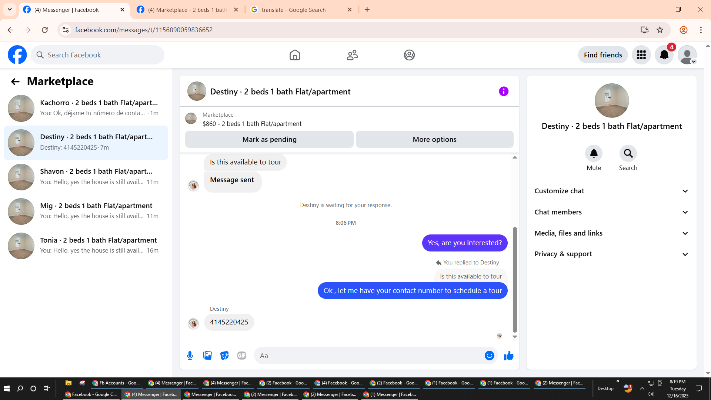Open the Chrome tab search dropdown
This screenshot has height=400, width=711.
(10, 10)
